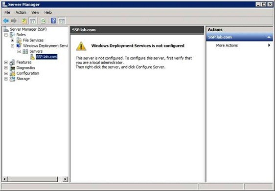The height and width of the screenshot is (191, 275).
Task: Expand the Features tree node
Action: click(6, 63)
